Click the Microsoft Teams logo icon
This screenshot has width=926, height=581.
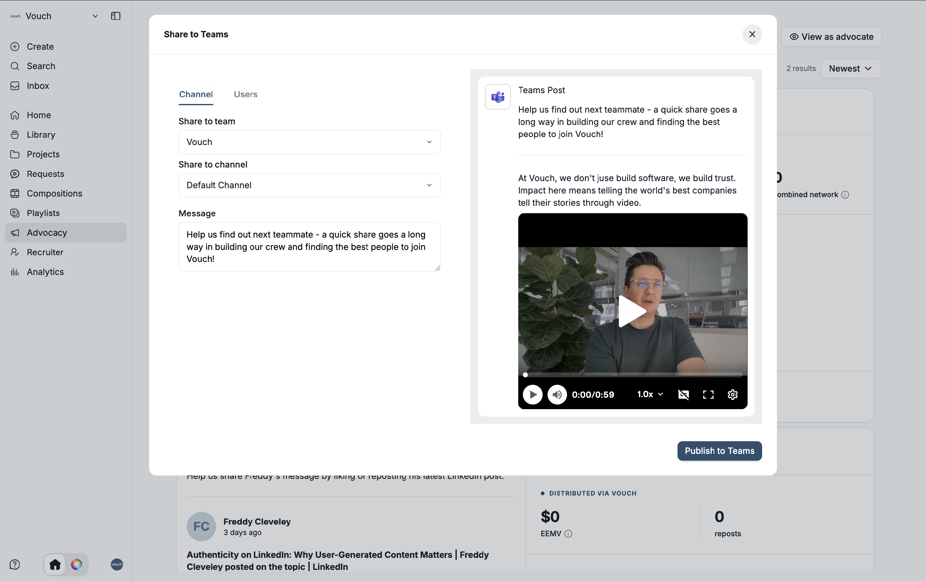(x=497, y=97)
